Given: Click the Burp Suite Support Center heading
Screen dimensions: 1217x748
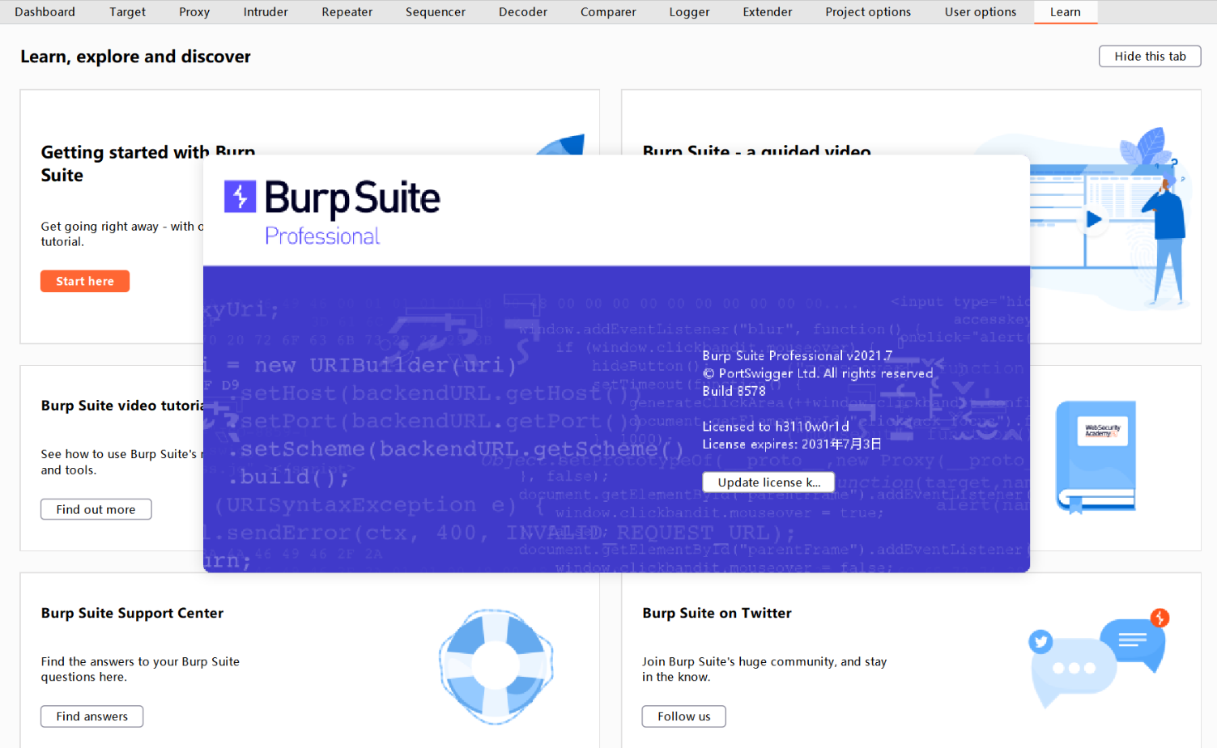Looking at the screenshot, I should pos(132,613).
